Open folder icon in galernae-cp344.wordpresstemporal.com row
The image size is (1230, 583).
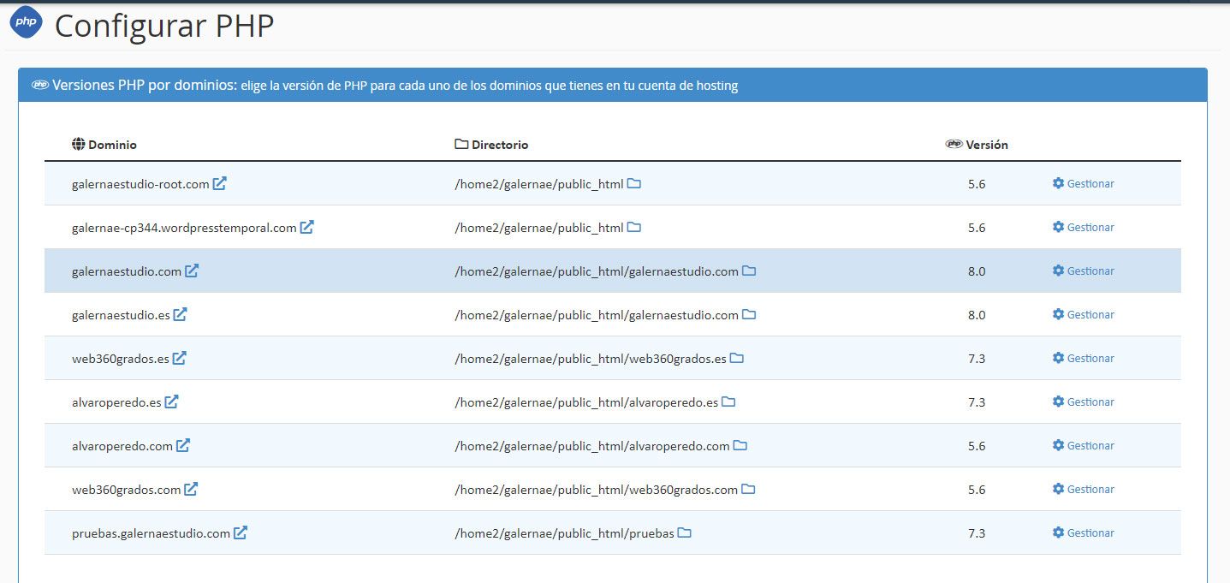click(x=634, y=227)
